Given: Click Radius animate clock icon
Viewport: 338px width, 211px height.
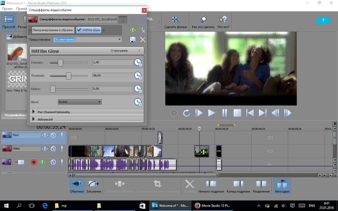Looking at the screenshot, I should 138,89.
